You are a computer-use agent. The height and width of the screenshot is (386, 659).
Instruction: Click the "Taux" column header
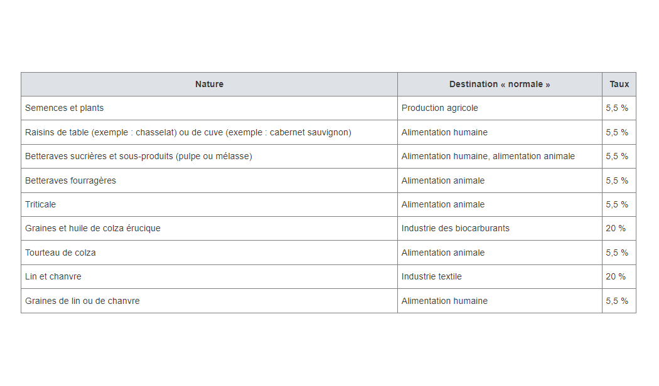click(x=619, y=84)
